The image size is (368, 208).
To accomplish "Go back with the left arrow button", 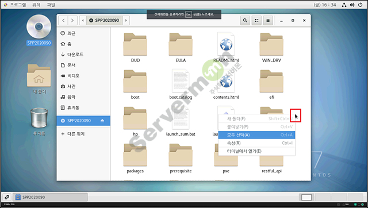I will click(63, 21).
